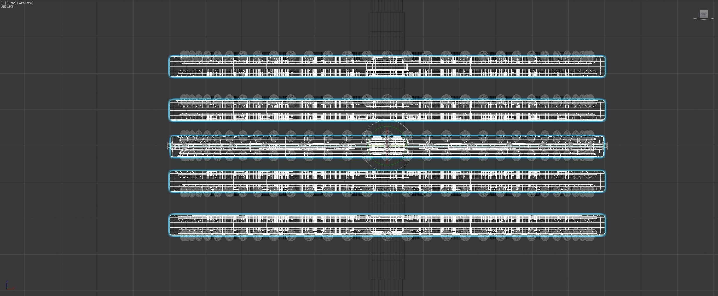Open the [Wireframe] shading menu
The image size is (718, 296).
[x=25, y=3]
